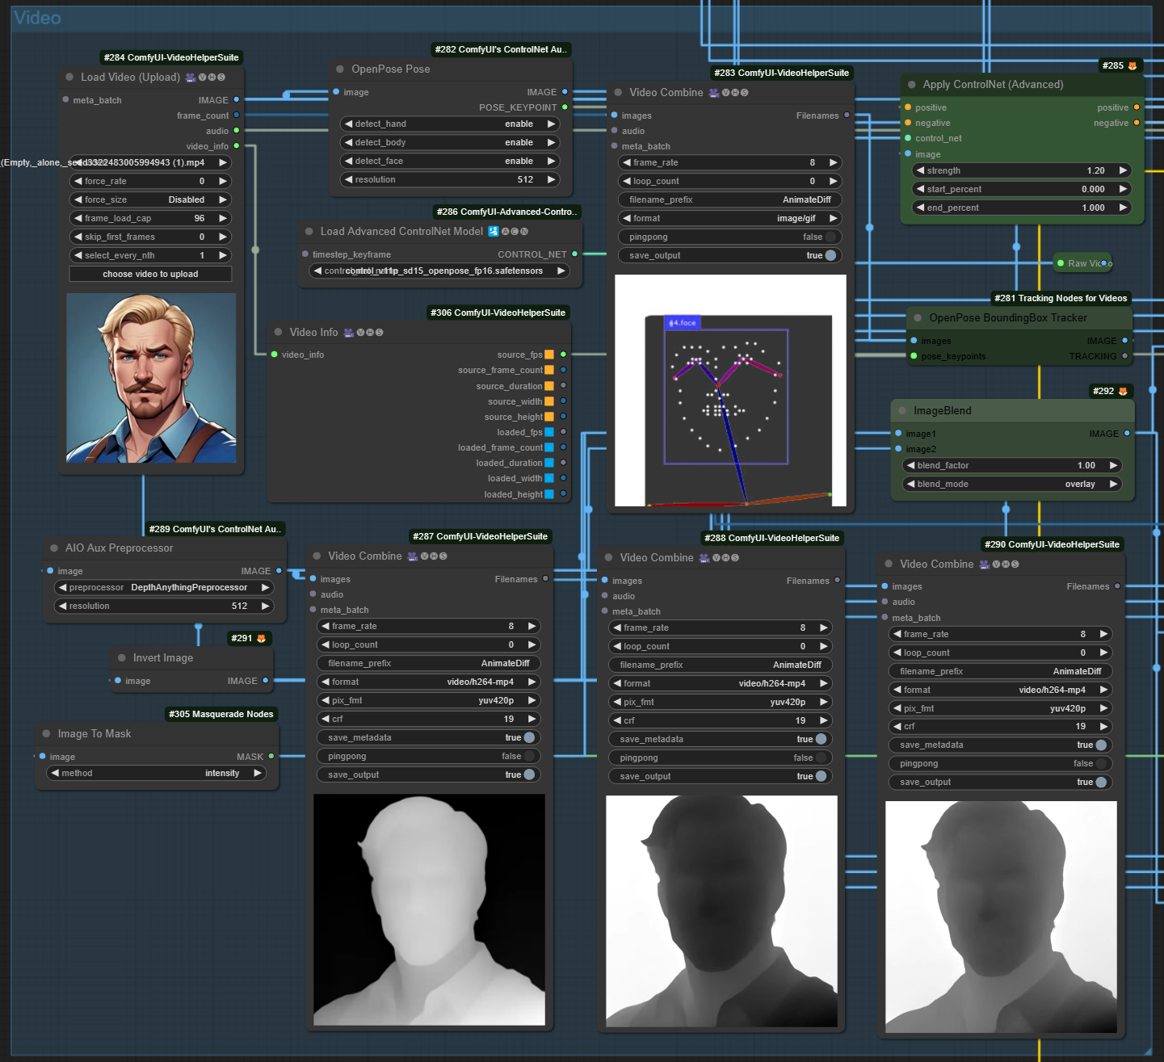Open the blend_mode overlay dropdown in ImageBlend

(x=1011, y=485)
